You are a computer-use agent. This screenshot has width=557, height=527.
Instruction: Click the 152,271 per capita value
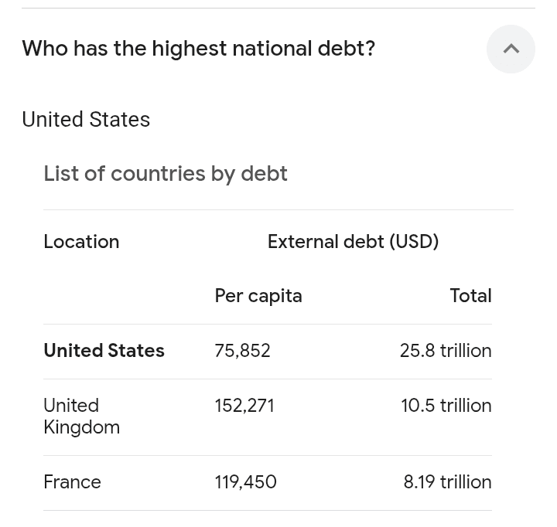pyautogui.click(x=244, y=406)
